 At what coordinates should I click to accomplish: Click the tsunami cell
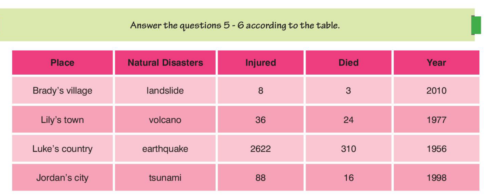165,178
